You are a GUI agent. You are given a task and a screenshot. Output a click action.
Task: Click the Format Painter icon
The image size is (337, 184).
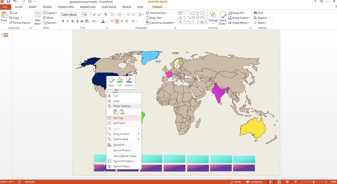[11, 22]
